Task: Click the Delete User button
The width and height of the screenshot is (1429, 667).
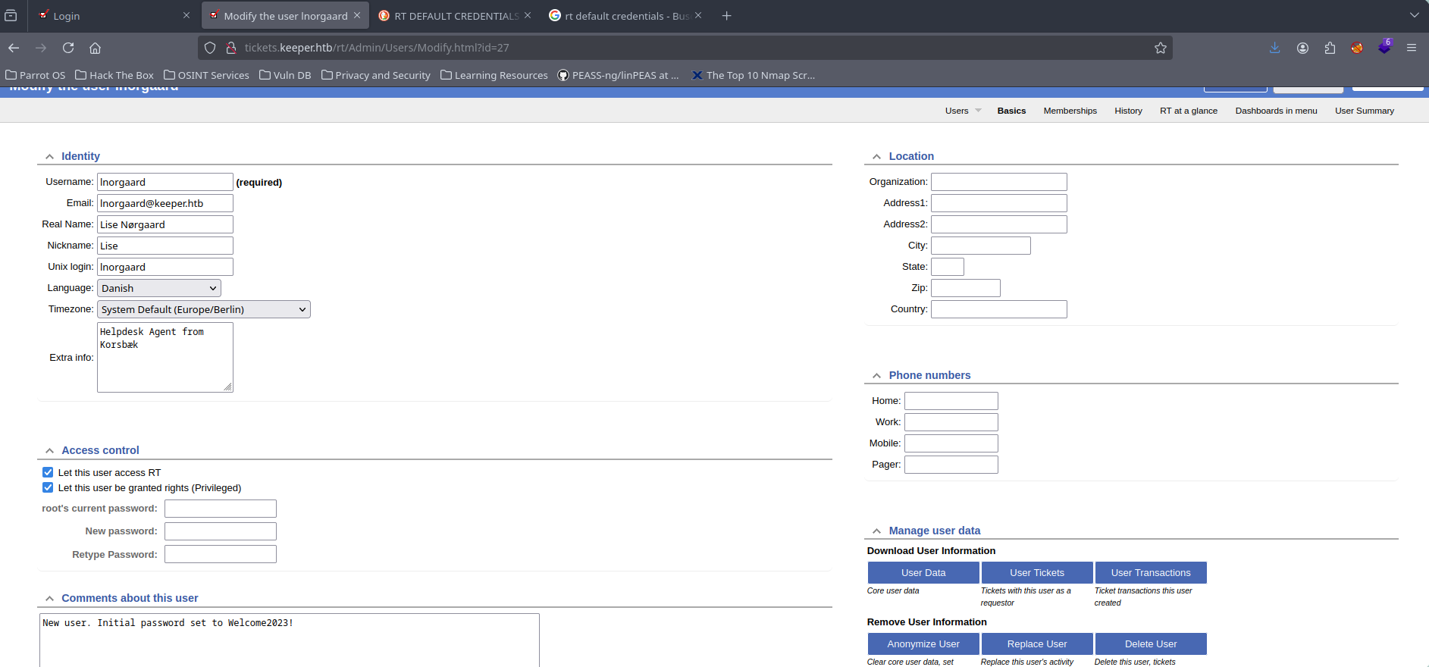Action: tap(1150, 644)
